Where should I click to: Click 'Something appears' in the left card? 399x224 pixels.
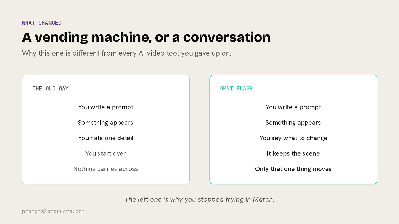(106, 123)
